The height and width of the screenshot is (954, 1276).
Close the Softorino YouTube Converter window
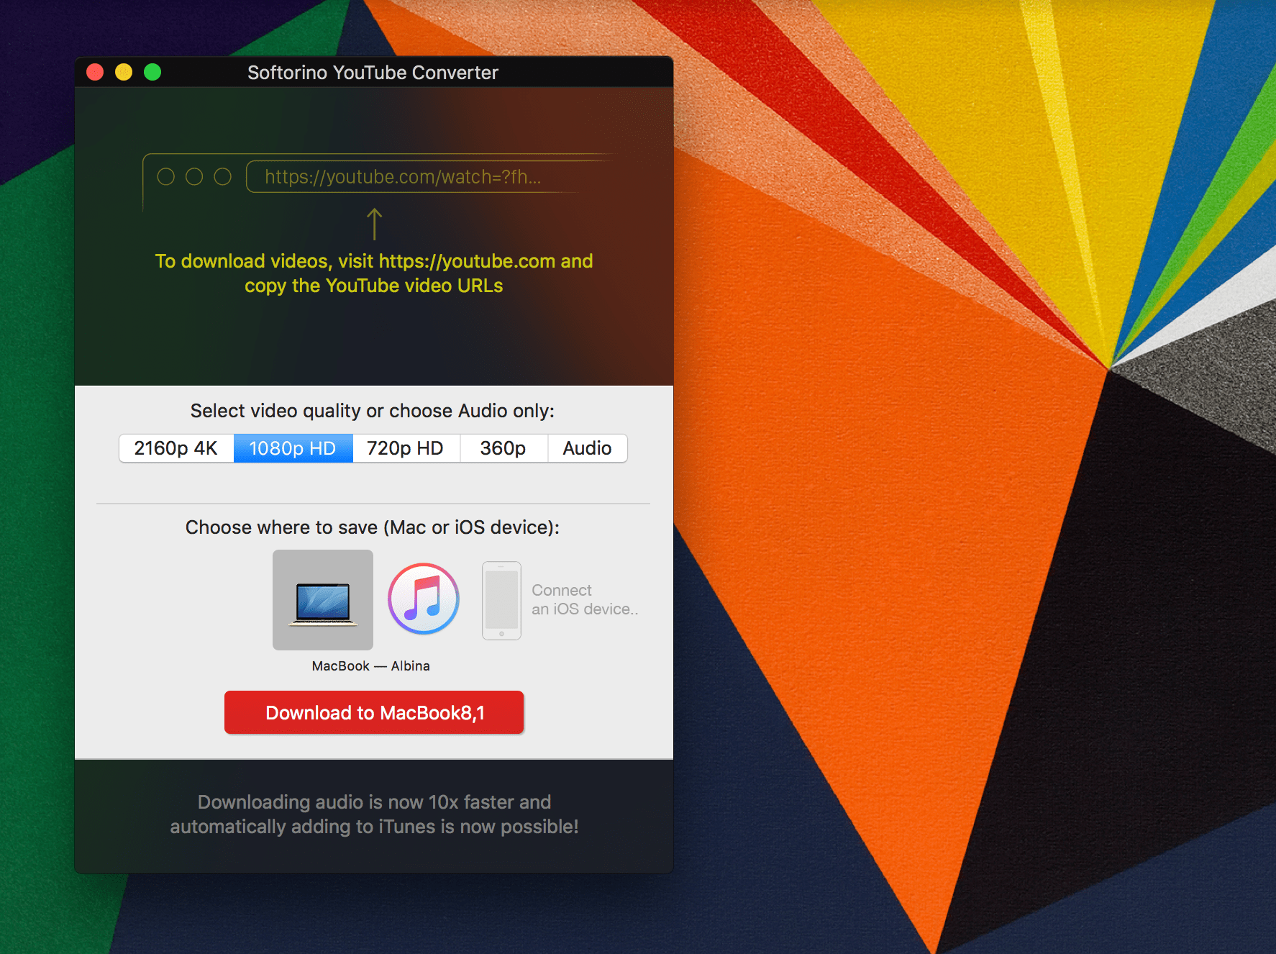click(95, 72)
